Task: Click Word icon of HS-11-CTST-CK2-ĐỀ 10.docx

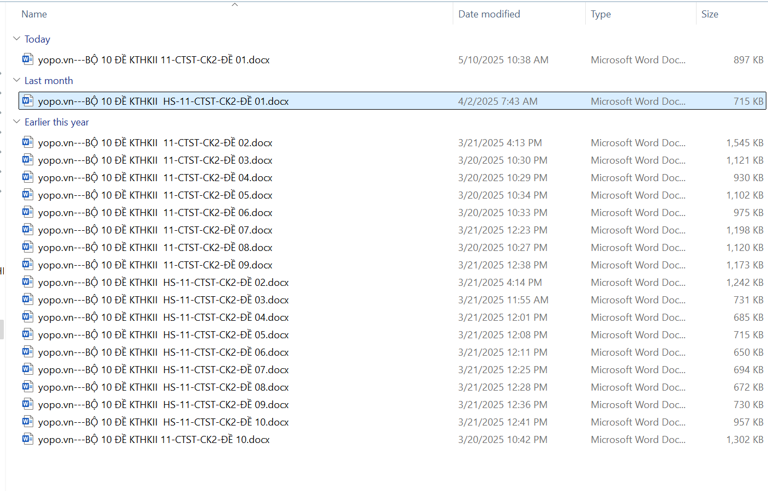Action: 28,421
